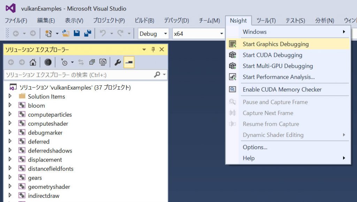The width and height of the screenshot is (357, 202).
Task: Open Windows submenu in Nsight menu
Action: coord(288,32)
